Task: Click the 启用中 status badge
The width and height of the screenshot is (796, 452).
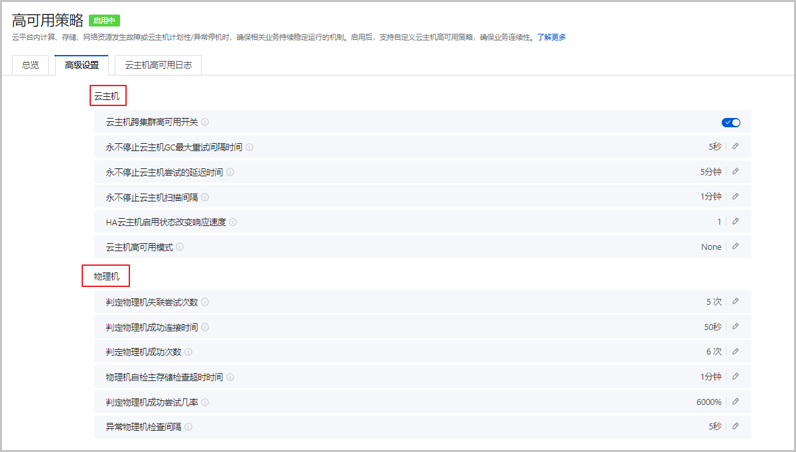Action: point(104,21)
